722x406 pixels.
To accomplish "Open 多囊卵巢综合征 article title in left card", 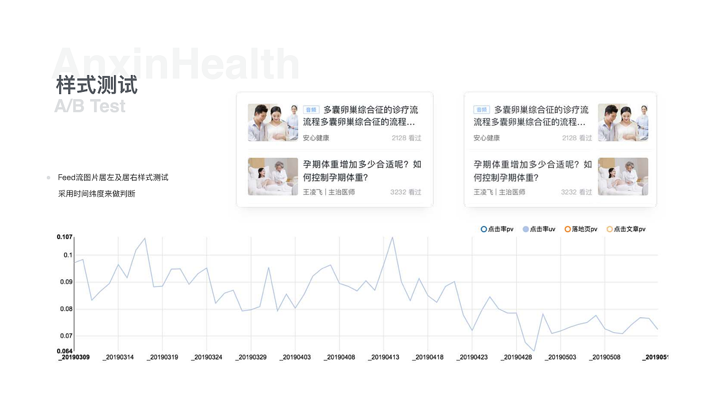I will (361, 116).
